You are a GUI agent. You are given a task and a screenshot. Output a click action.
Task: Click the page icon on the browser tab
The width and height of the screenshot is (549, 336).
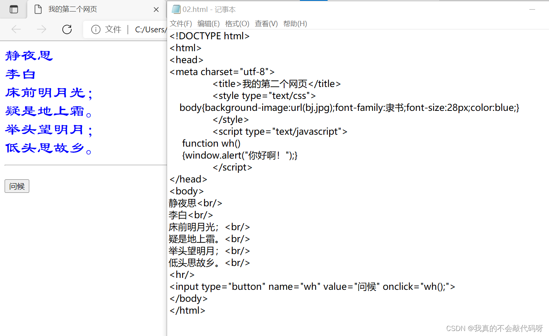coord(38,9)
